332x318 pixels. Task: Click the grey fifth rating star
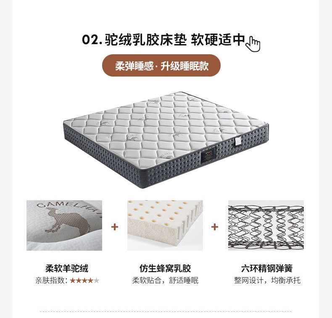pyautogui.click(x=96, y=281)
